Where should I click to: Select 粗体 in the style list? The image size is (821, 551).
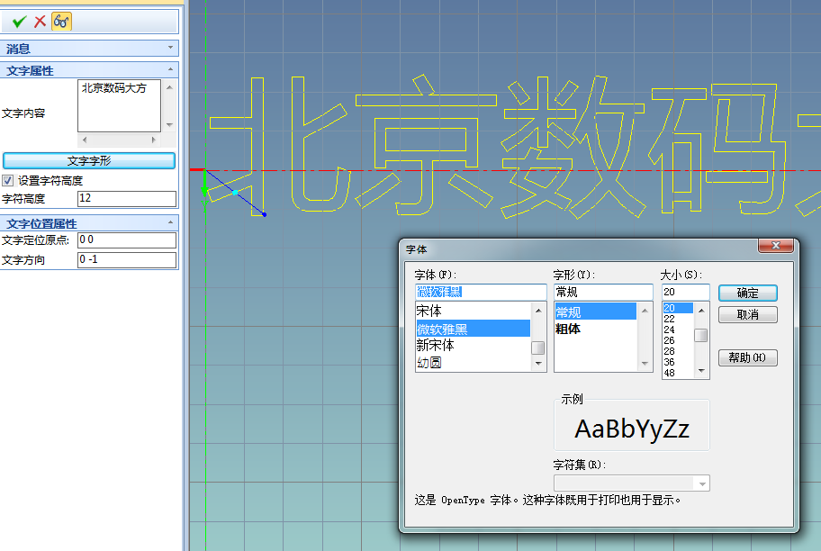[595, 329]
